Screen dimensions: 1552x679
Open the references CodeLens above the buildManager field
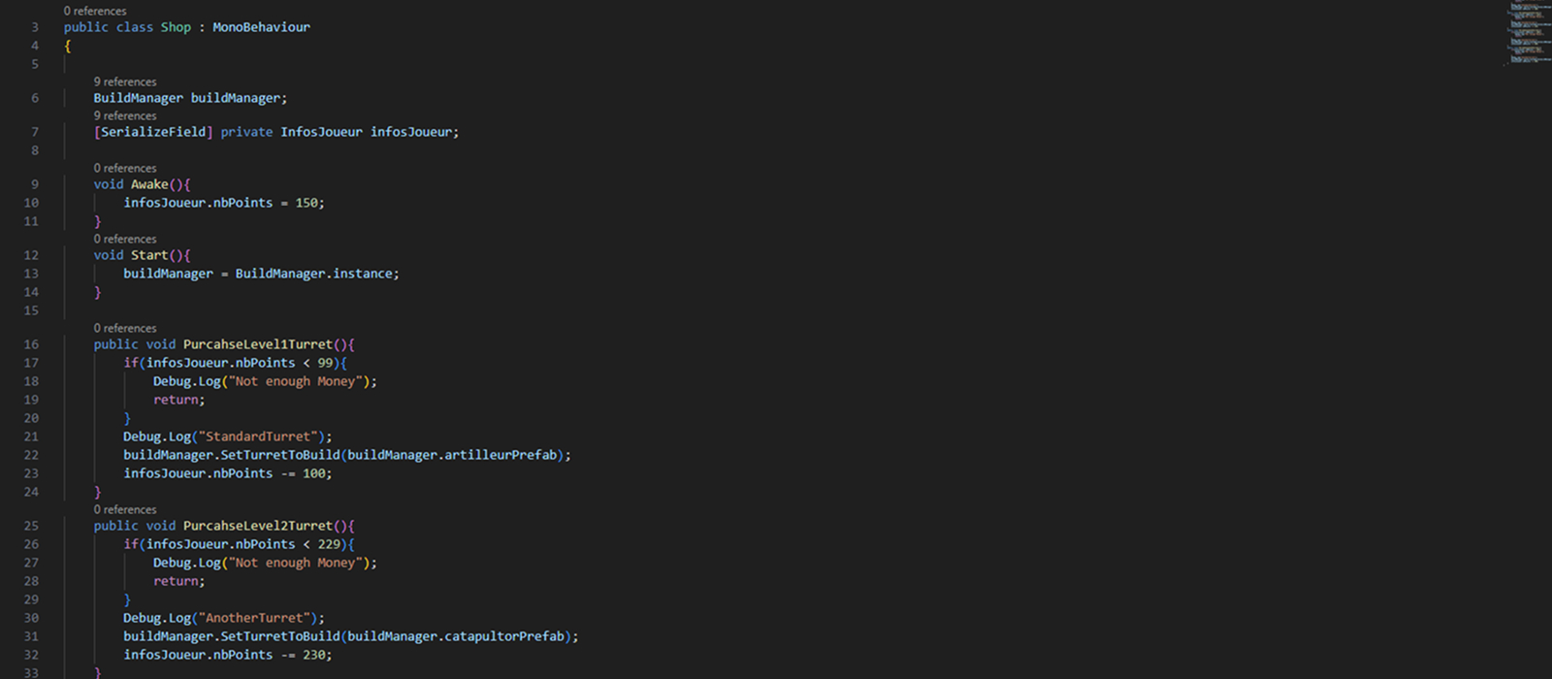[x=125, y=81]
